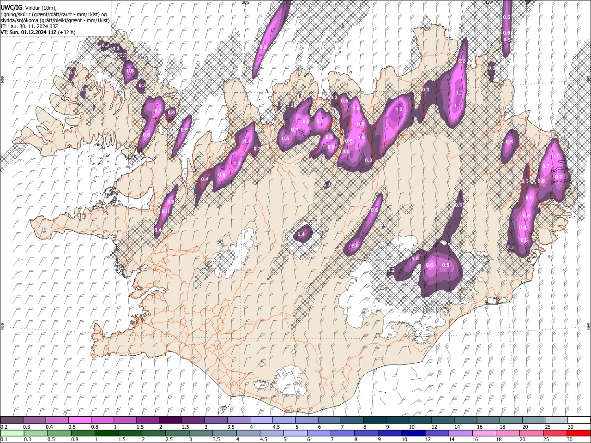Click the light pink 16 swatch in the lower legend row

(484, 433)
